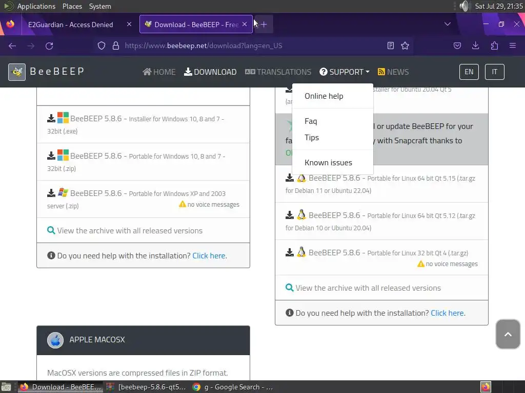Image resolution: width=525 pixels, height=393 pixels.
Task: Open the Pocket save icon
Action: point(457,46)
